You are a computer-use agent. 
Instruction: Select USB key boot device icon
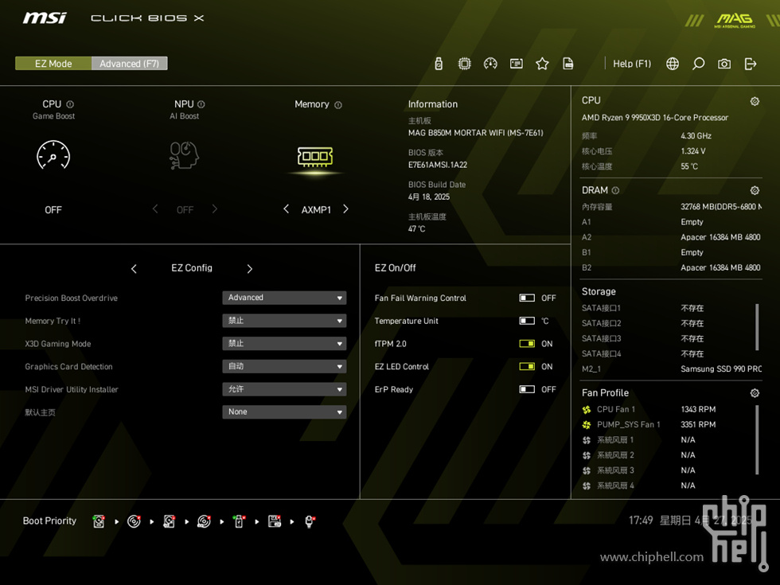point(239,521)
